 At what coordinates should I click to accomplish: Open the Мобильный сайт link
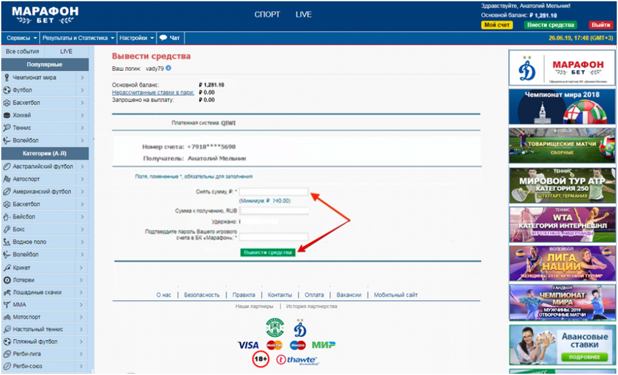click(396, 294)
